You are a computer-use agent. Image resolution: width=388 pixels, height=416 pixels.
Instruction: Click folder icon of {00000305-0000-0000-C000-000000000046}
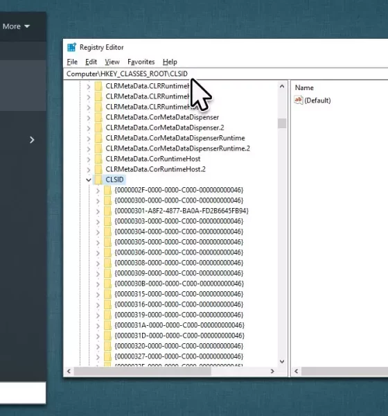click(107, 242)
